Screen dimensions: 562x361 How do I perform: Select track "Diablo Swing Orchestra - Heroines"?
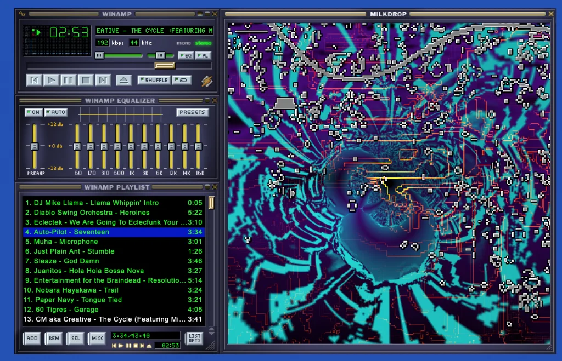pyautogui.click(x=114, y=213)
